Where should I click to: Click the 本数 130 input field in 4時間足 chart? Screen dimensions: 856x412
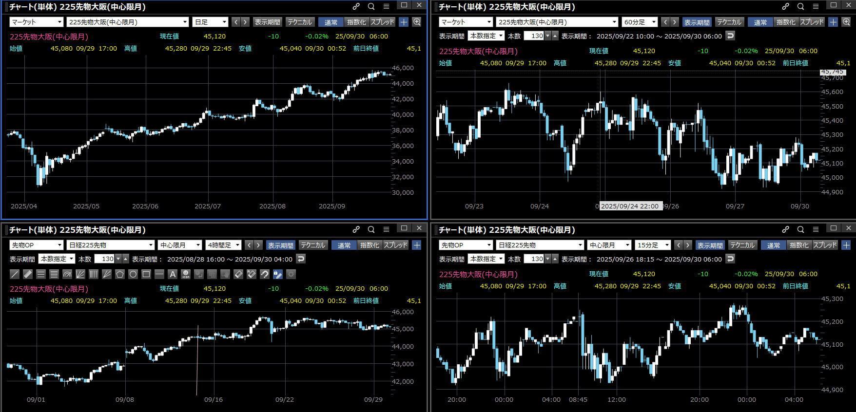point(104,259)
